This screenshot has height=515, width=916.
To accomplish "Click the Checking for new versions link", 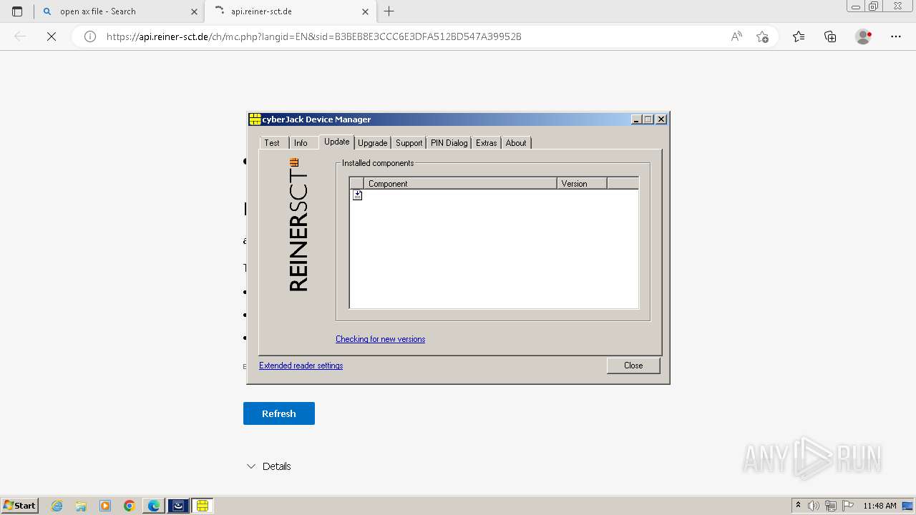I will [380, 339].
